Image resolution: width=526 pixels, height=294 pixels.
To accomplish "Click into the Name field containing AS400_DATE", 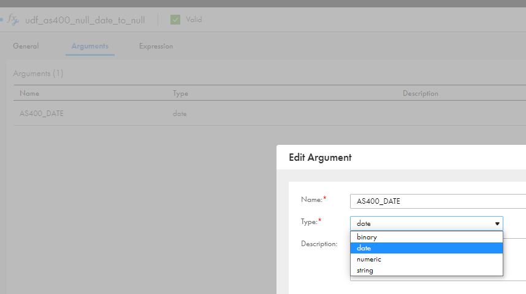I will 438,201.
